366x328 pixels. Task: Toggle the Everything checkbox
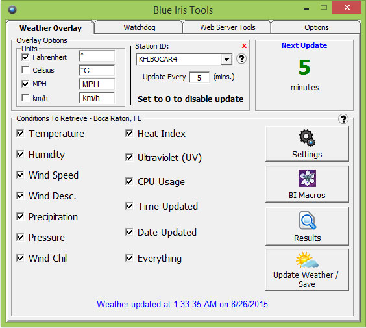(x=129, y=258)
